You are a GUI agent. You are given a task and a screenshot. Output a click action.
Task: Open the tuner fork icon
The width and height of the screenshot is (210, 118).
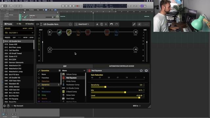click(134, 24)
